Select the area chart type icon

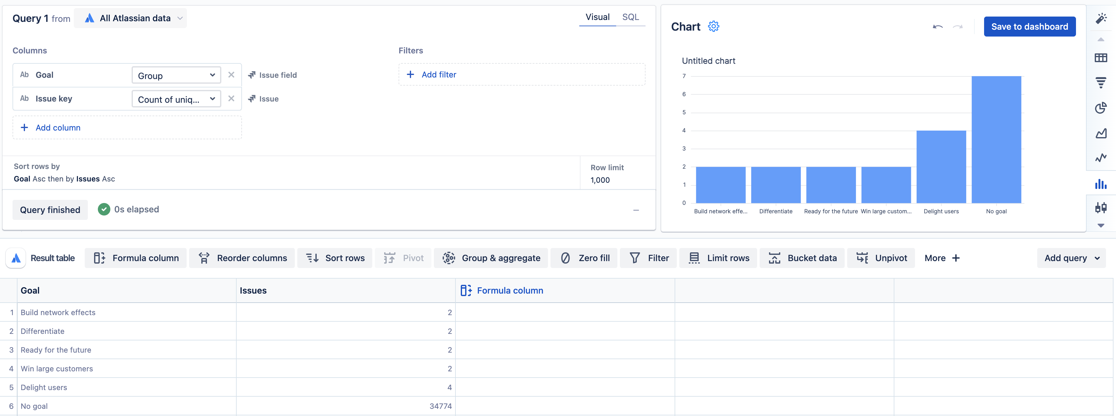[1100, 133]
